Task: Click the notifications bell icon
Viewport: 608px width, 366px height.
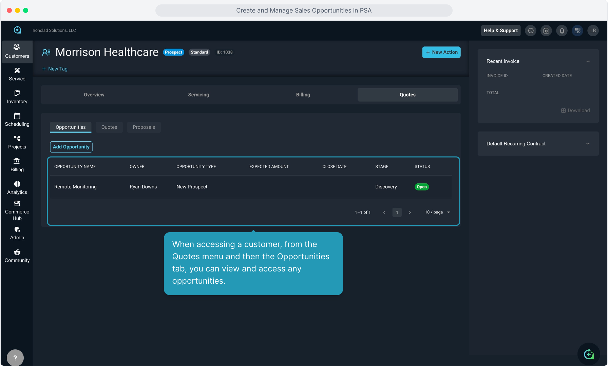Action: click(x=562, y=30)
